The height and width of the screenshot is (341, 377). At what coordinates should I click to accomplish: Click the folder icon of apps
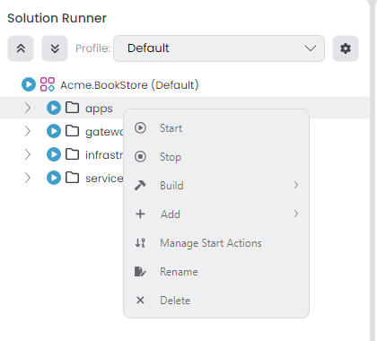(73, 108)
